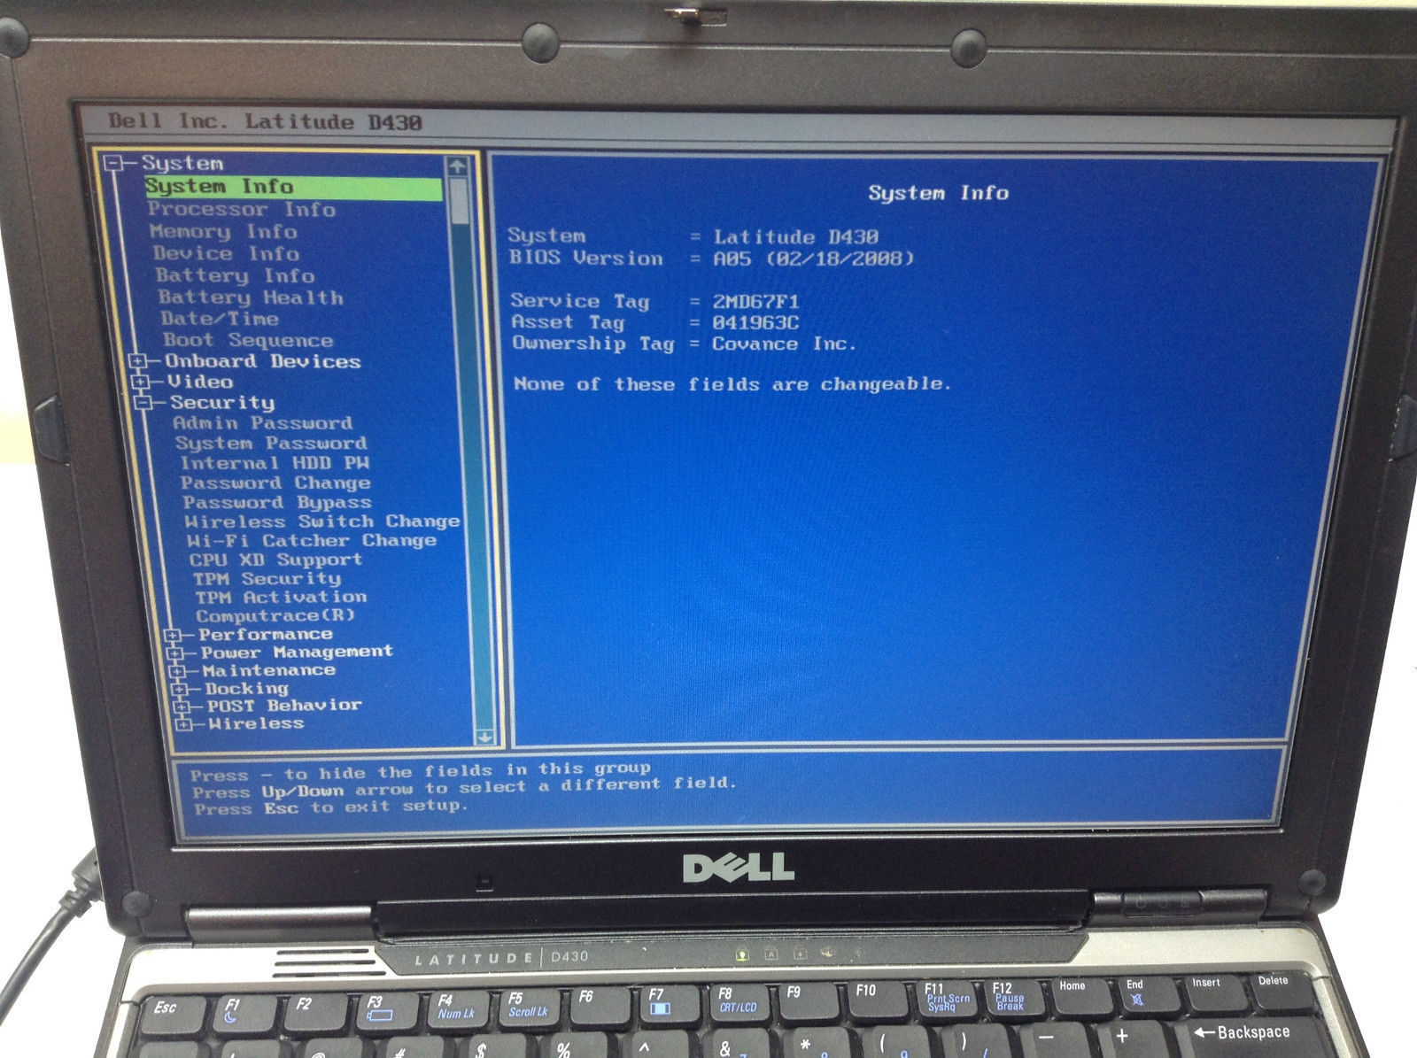The height and width of the screenshot is (1058, 1417).
Task: Open Memory Info entry
Action: coord(223,232)
